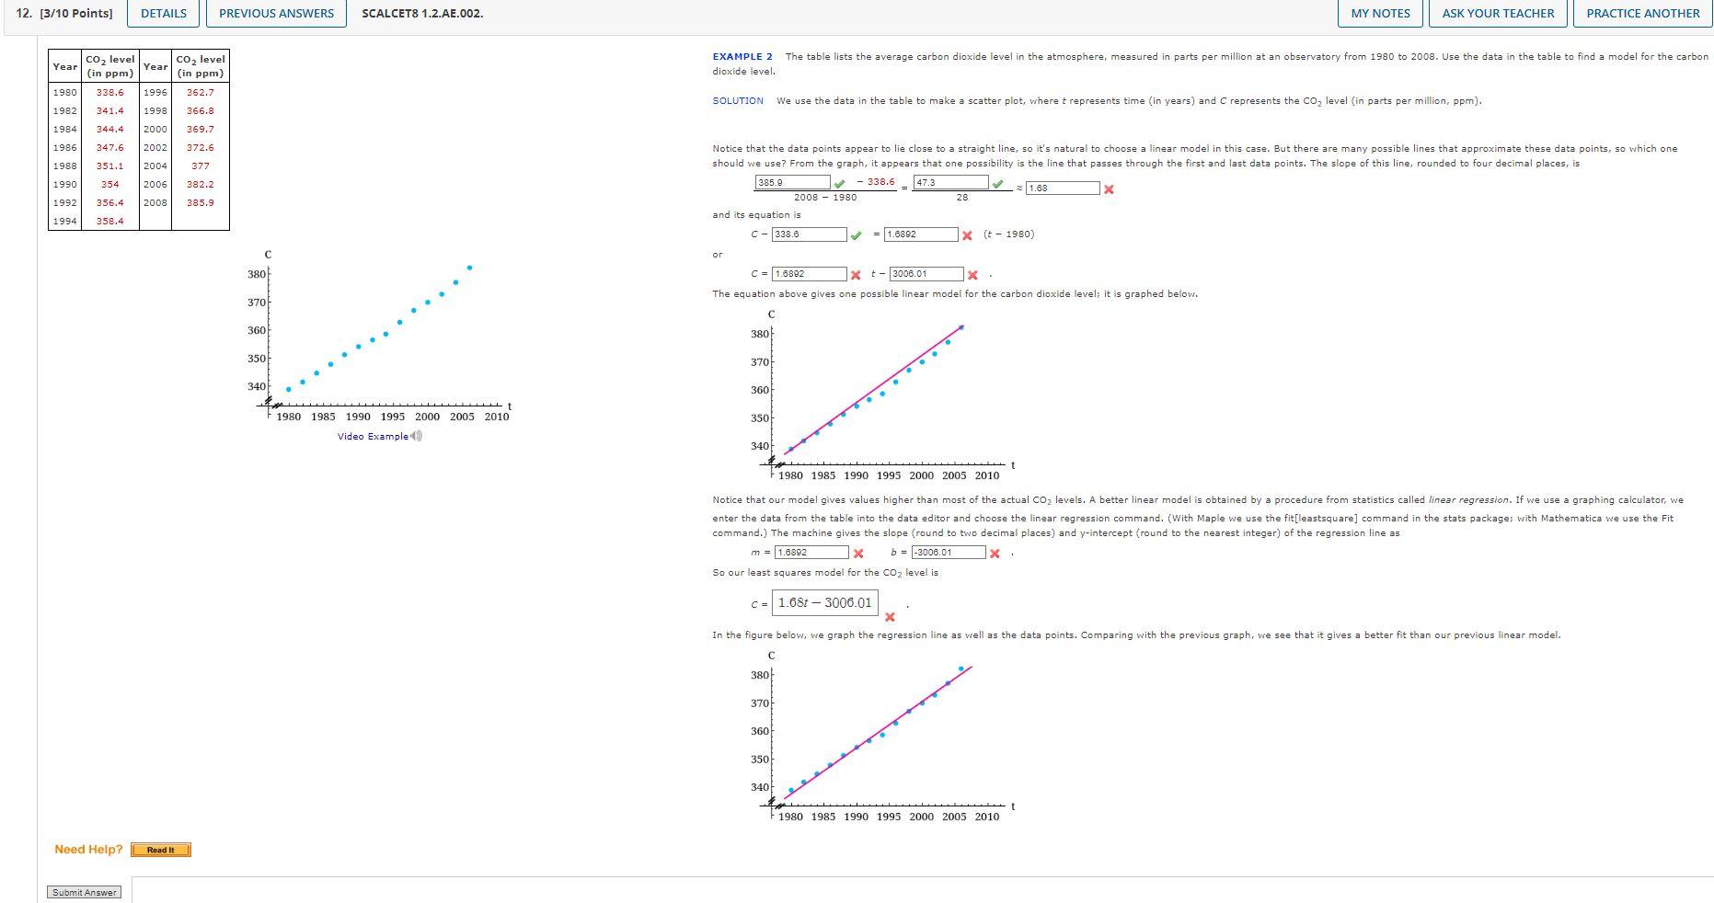Click the 377 cell for year 2004
This screenshot has height=903, width=1714.
tap(200, 166)
